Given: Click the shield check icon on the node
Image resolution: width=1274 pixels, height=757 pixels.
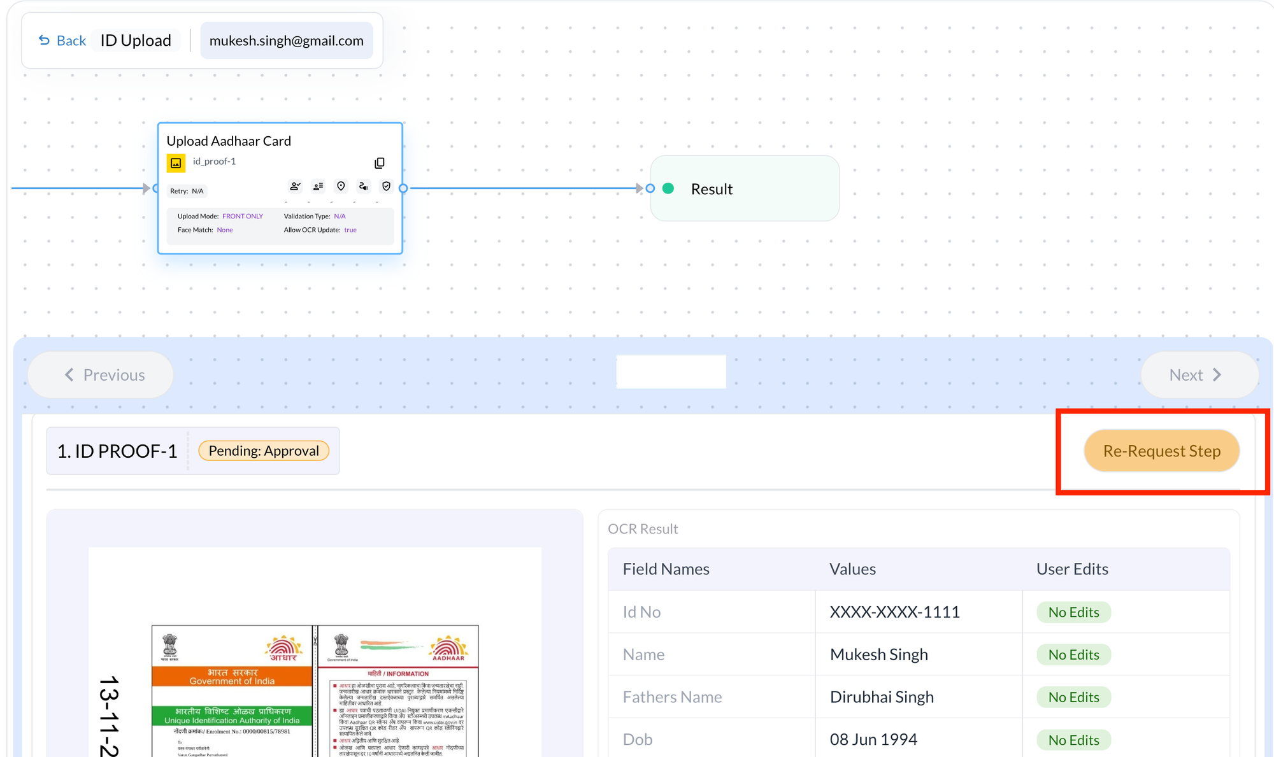Looking at the screenshot, I should (x=386, y=187).
